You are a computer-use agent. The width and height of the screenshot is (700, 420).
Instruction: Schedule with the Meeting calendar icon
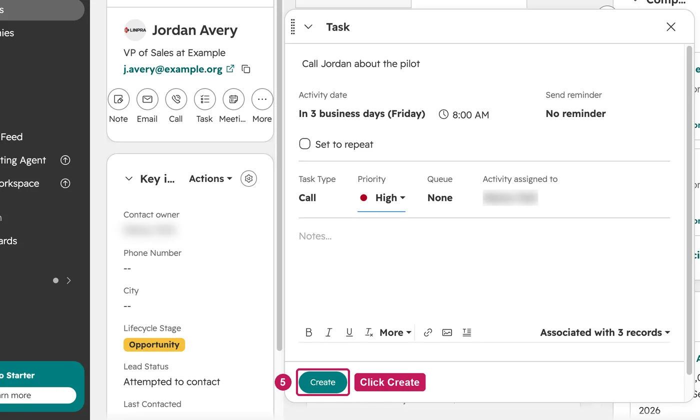pos(233,99)
